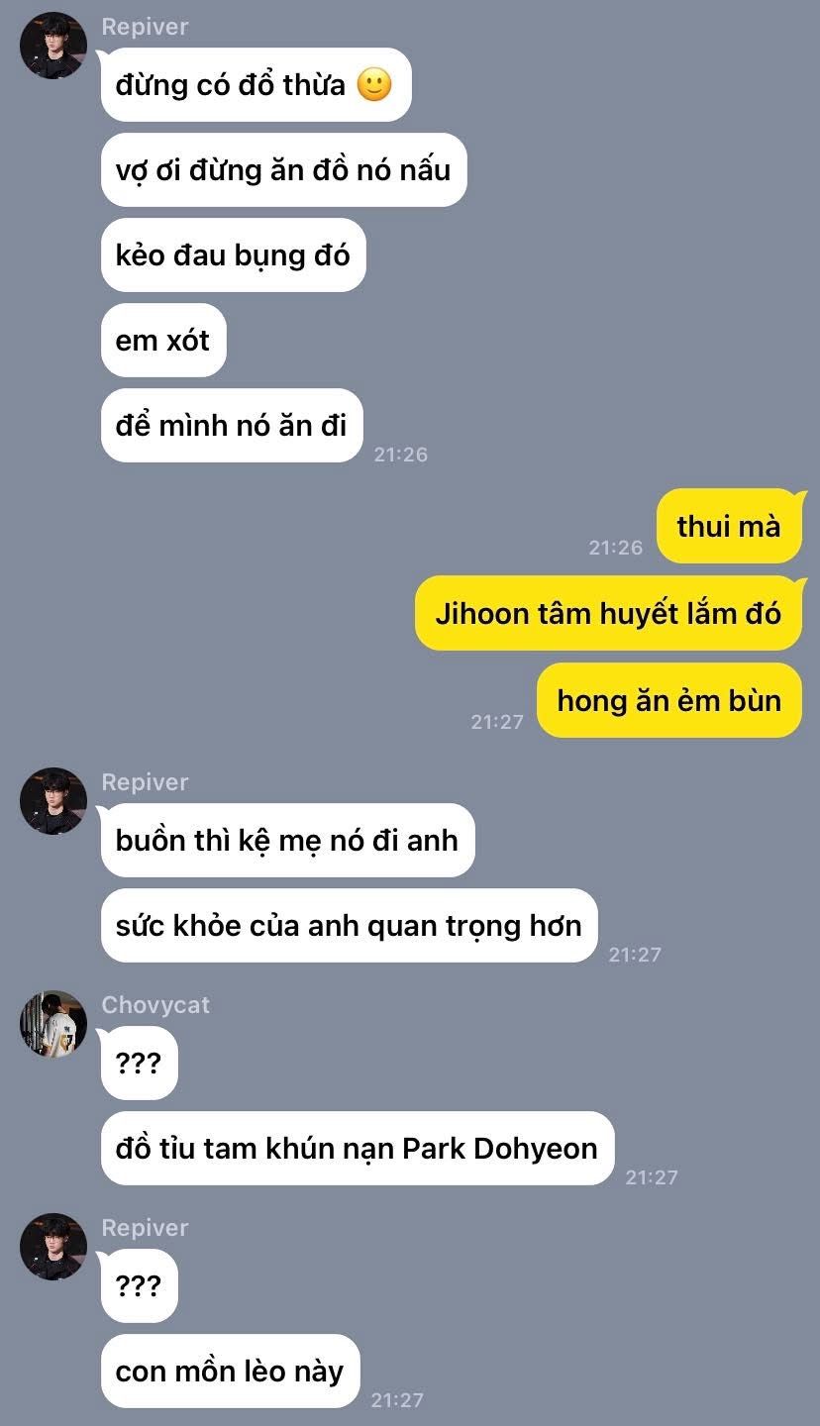Tap Repiver's avatar beside the first message

point(53,46)
